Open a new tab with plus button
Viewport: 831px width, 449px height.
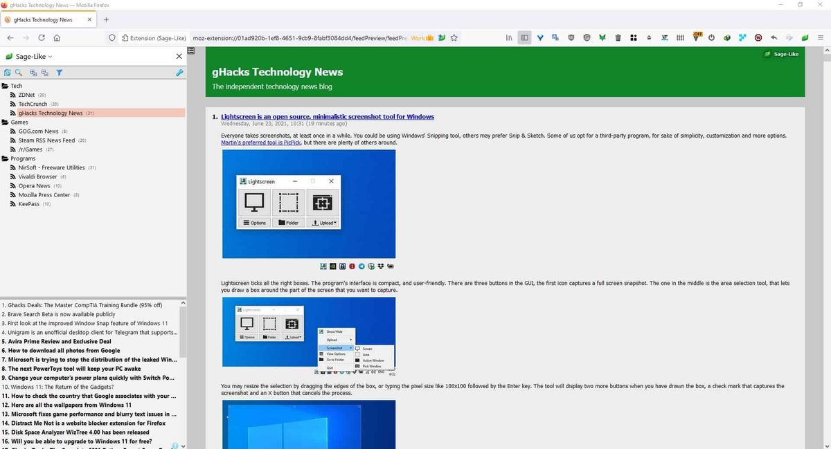pyautogui.click(x=106, y=19)
